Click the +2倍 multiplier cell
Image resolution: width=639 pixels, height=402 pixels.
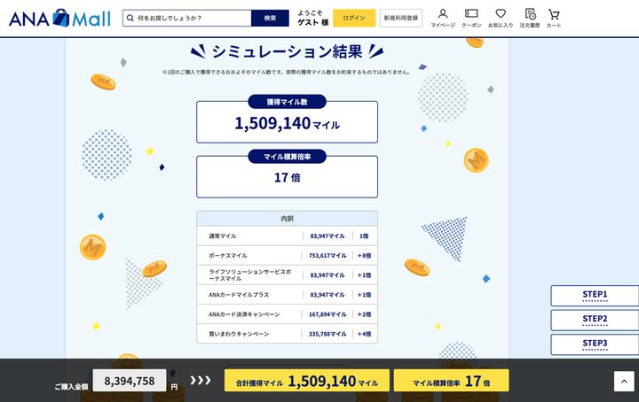point(364,314)
